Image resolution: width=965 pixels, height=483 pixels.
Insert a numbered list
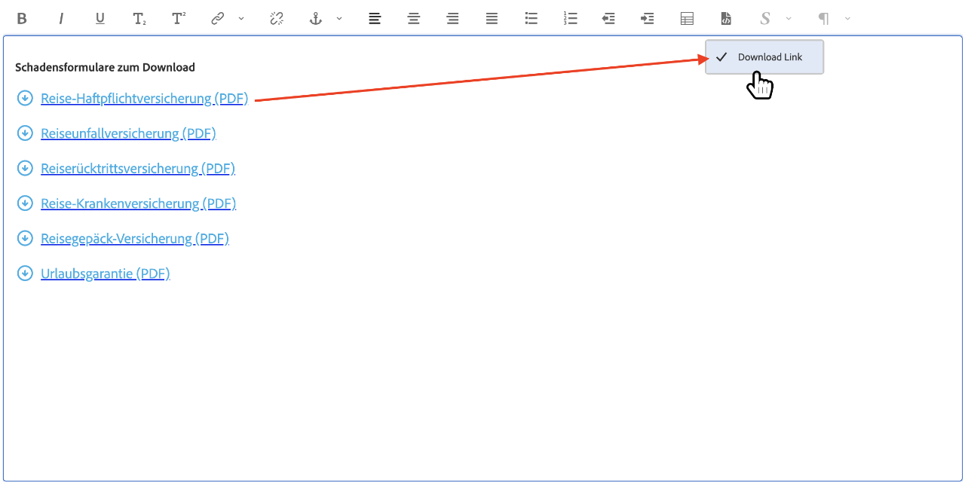570,19
